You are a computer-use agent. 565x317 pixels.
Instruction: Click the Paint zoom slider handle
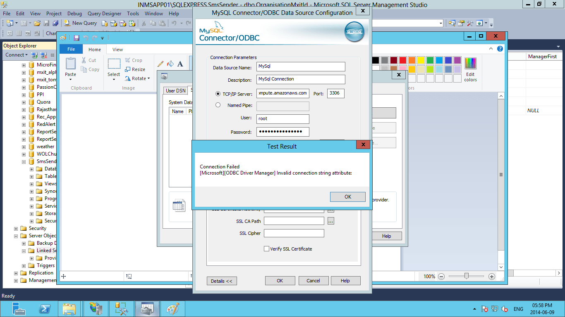pos(467,276)
